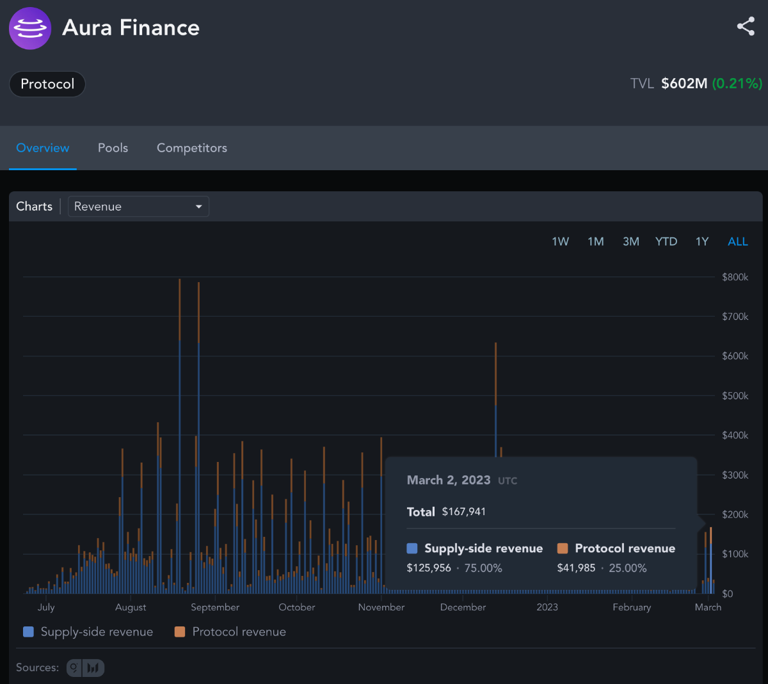Click the orange Protocol swatch in tooltip
Viewport: 768px width, 684px height.
click(x=563, y=548)
